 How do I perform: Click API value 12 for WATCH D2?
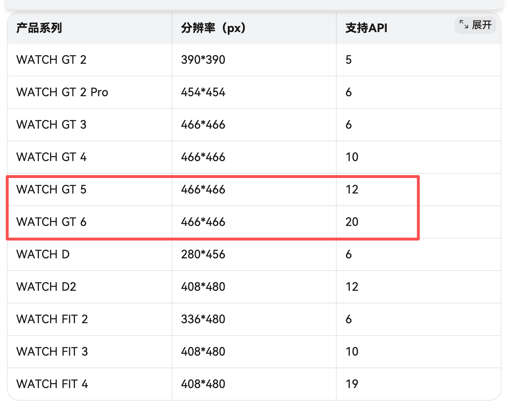[x=352, y=287]
